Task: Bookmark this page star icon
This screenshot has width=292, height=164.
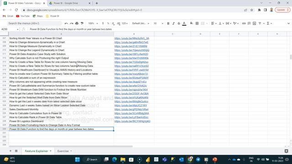Action: 251,10
